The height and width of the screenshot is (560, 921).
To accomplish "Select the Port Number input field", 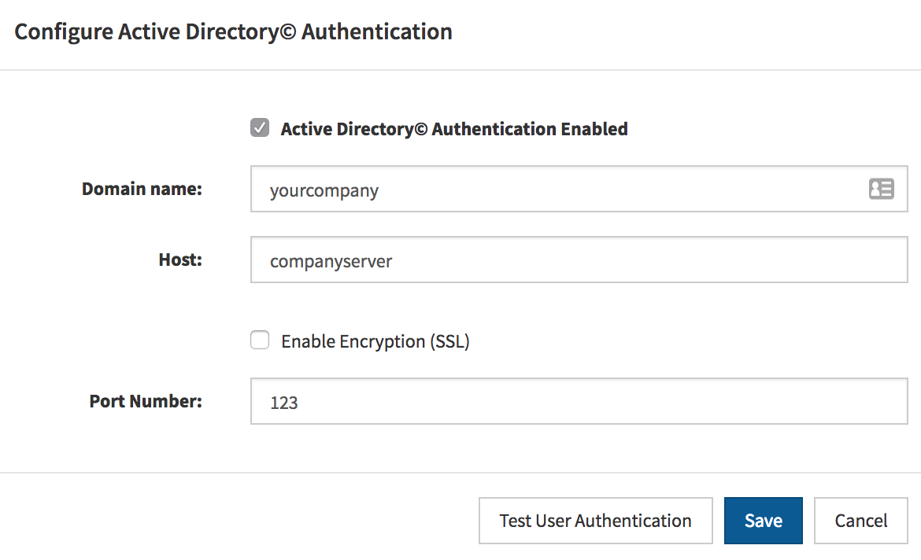I will (579, 401).
